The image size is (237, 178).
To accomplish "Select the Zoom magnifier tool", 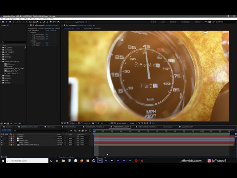I will pos(13,22).
